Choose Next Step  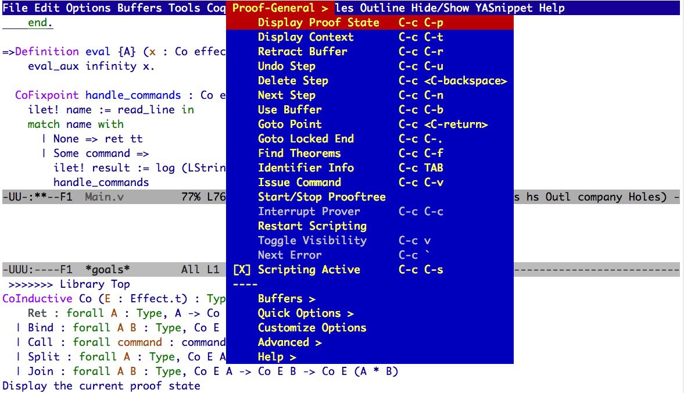point(370,95)
